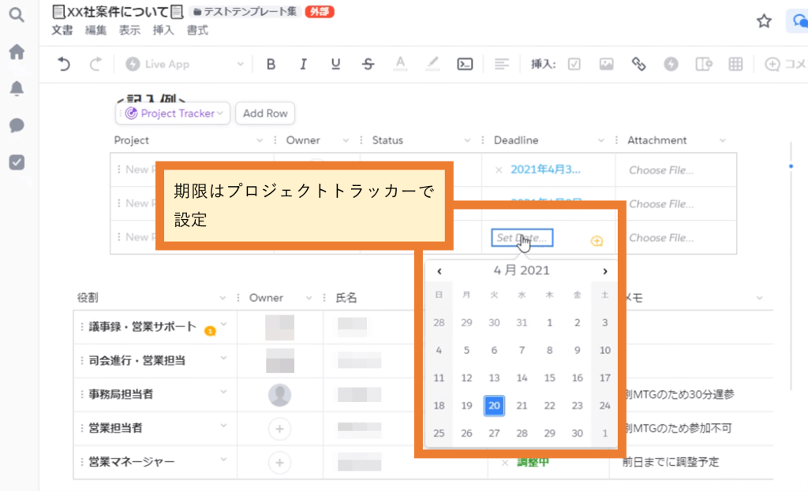The width and height of the screenshot is (808, 491).
Task: Expand the Status column options
Action: pos(467,140)
